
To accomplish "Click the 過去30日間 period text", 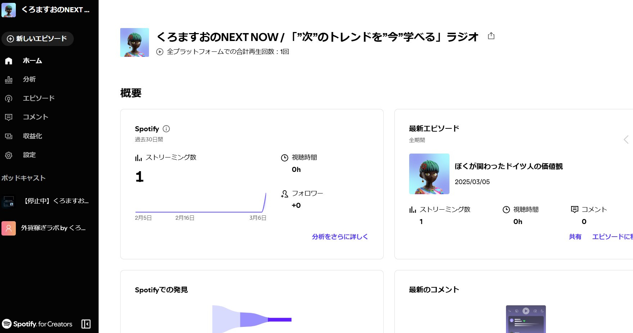I will (149, 140).
